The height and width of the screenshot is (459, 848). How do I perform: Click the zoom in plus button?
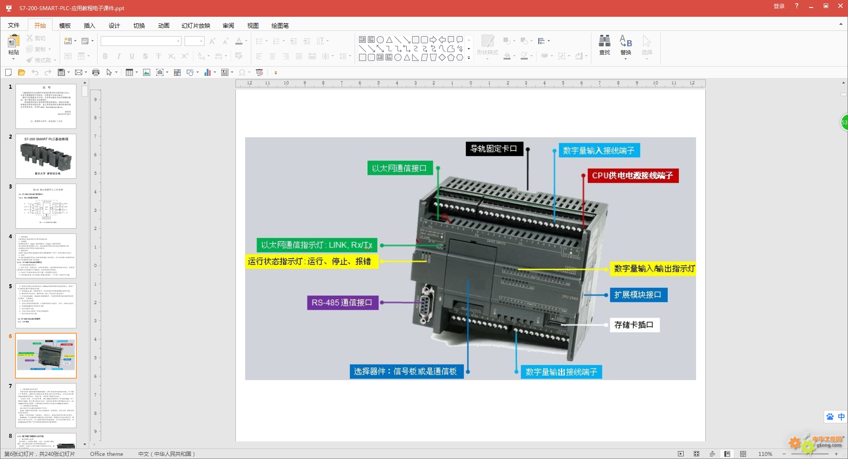[x=836, y=454]
